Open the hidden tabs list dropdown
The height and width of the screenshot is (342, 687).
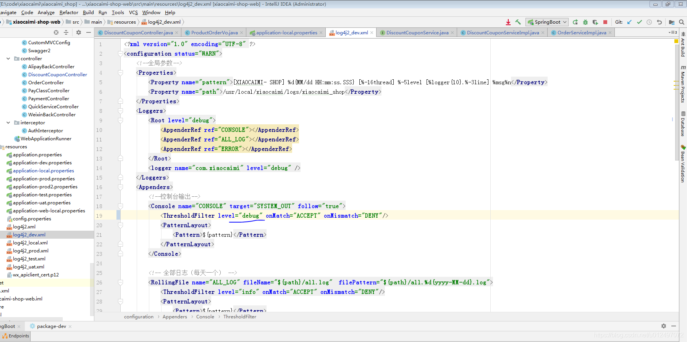point(673,32)
